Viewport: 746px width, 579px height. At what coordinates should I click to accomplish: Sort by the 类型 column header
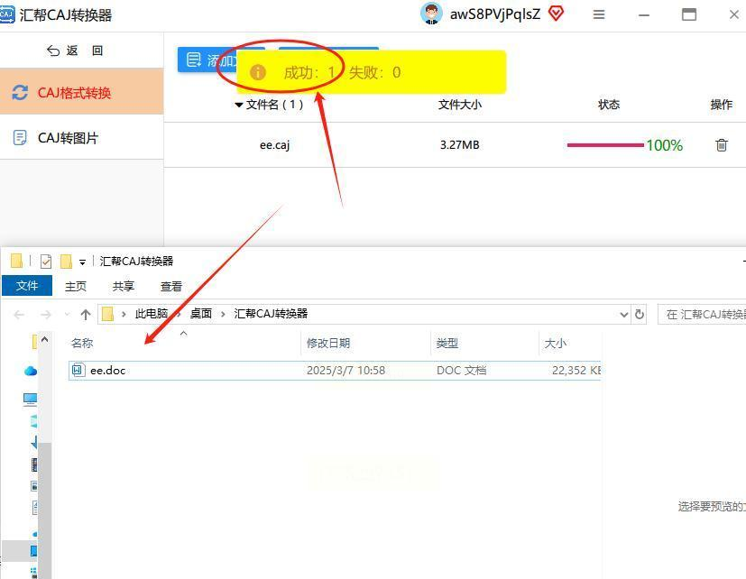(x=447, y=343)
